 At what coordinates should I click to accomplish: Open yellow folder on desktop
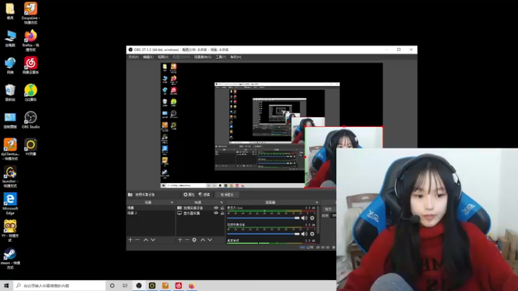[x=10, y=11]
